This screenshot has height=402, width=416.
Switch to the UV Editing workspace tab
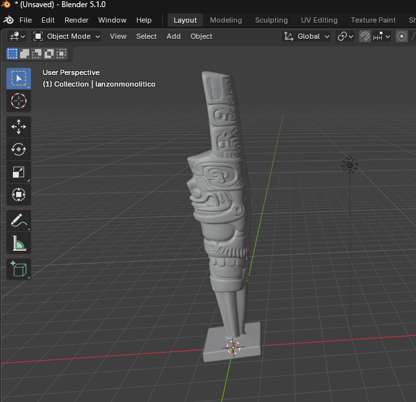319,20
